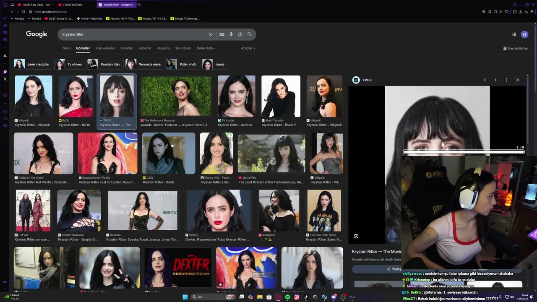537x302 pixels.
Task: Open the Dodge / Challenger bookmark
Action: click(185, 18)
